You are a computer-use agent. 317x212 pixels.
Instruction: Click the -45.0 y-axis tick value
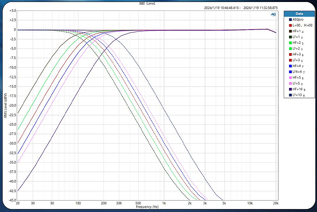[12, 200]
